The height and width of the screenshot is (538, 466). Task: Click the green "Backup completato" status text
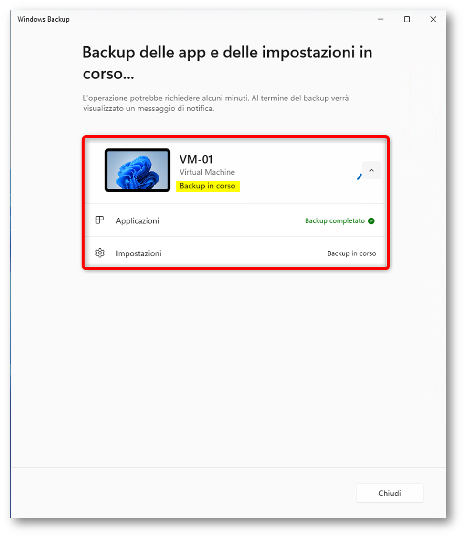coord(335,221)
